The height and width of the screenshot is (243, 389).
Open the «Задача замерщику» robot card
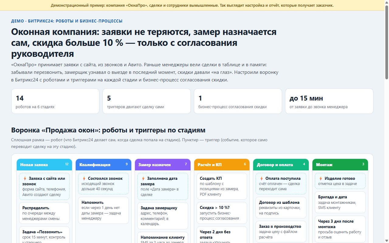163,216
